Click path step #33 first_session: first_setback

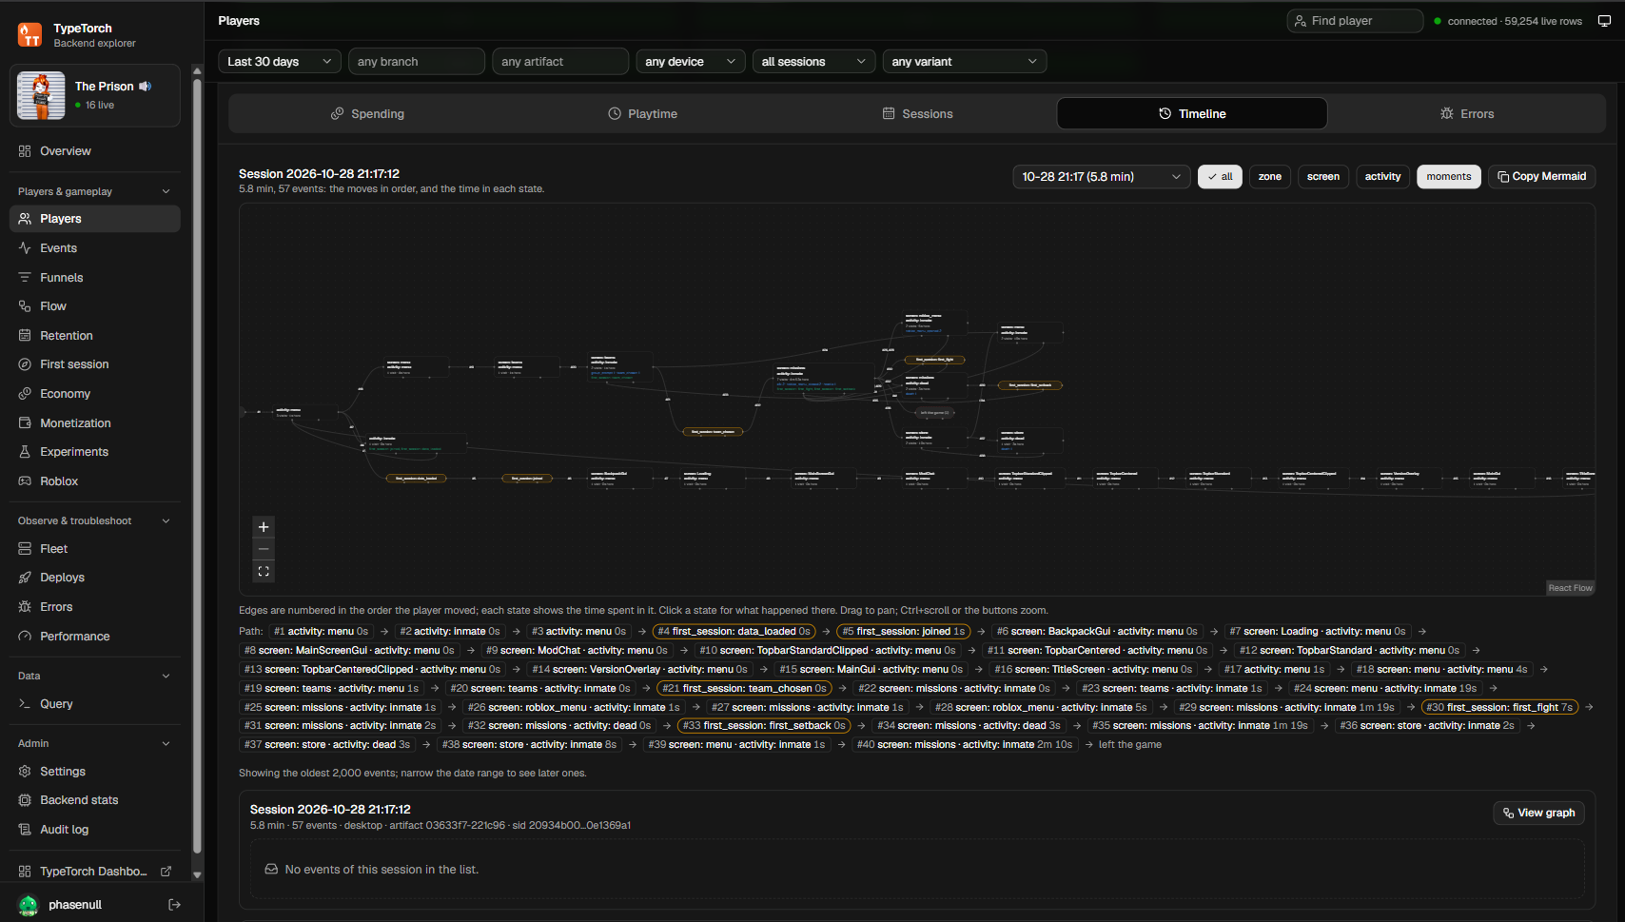764,726
